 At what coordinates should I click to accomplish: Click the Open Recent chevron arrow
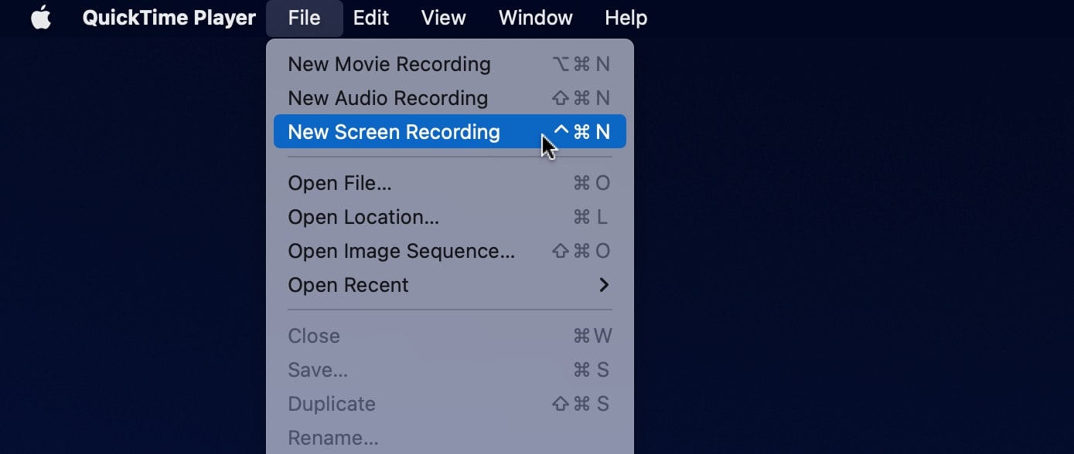pos(605,285)
